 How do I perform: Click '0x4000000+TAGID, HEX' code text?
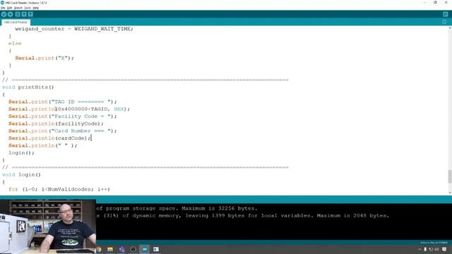click(x=90, y=109)
